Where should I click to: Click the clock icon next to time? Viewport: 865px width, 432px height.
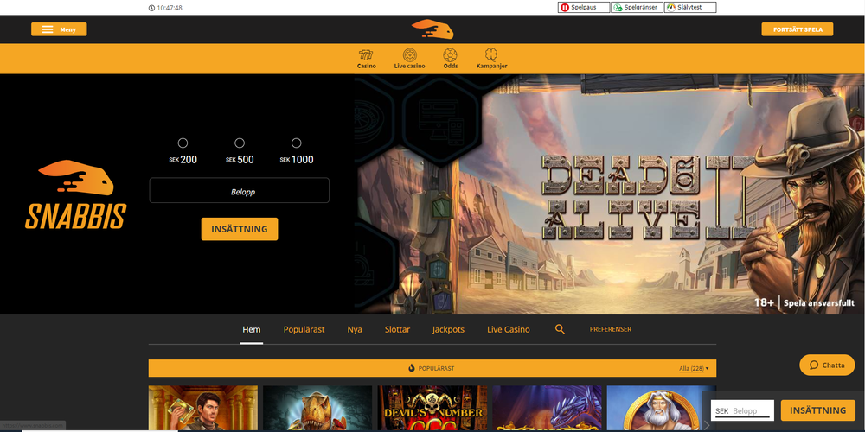pos(151,8)
